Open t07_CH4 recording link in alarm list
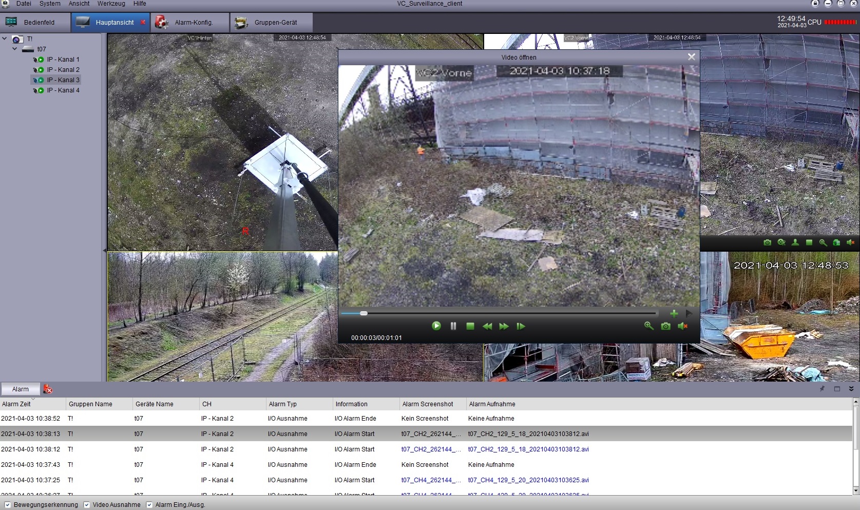860x510 pixels. click(x=528, y=480)
